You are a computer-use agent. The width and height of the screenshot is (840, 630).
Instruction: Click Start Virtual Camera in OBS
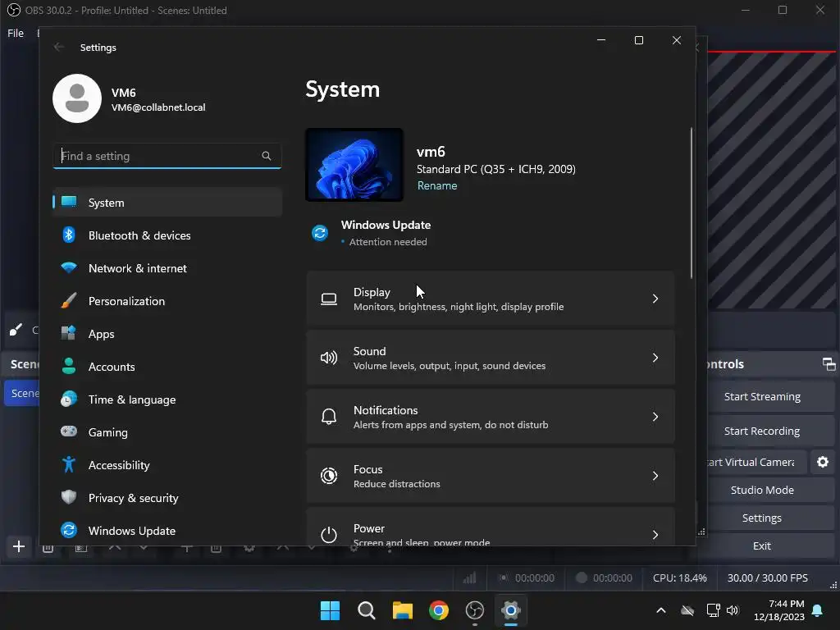pos(756,462)
